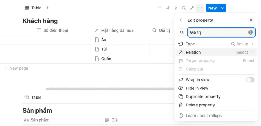The height and width of the screenshot is (126, 261).
Task: Edit the Giá trị property name field
Action: [221, 32]
